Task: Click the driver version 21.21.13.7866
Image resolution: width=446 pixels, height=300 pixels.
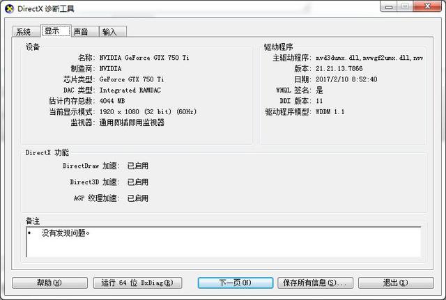Action: [339, 68]
